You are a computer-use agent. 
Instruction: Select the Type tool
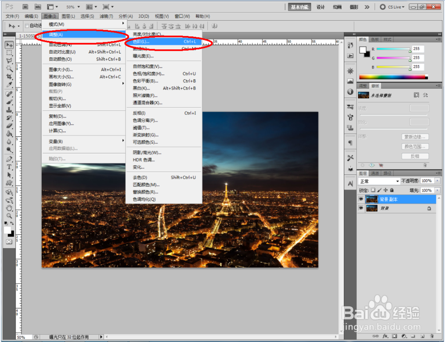point(9,167)
